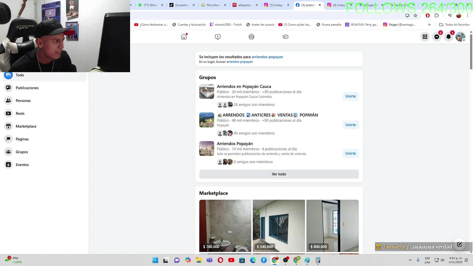The image size is (473, 266).
Task: Open the Avatar de usuario bookmark
Action: 260,25
